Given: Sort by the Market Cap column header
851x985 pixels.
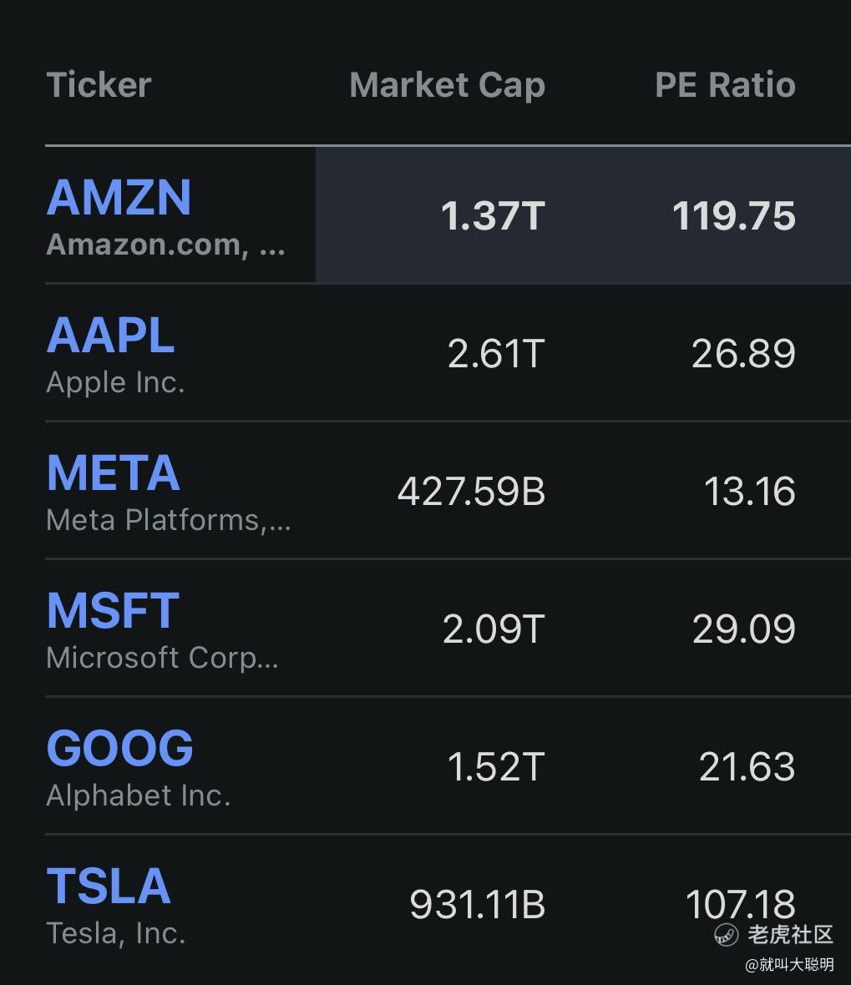Looking at the screenshot, I should point(447,85).
